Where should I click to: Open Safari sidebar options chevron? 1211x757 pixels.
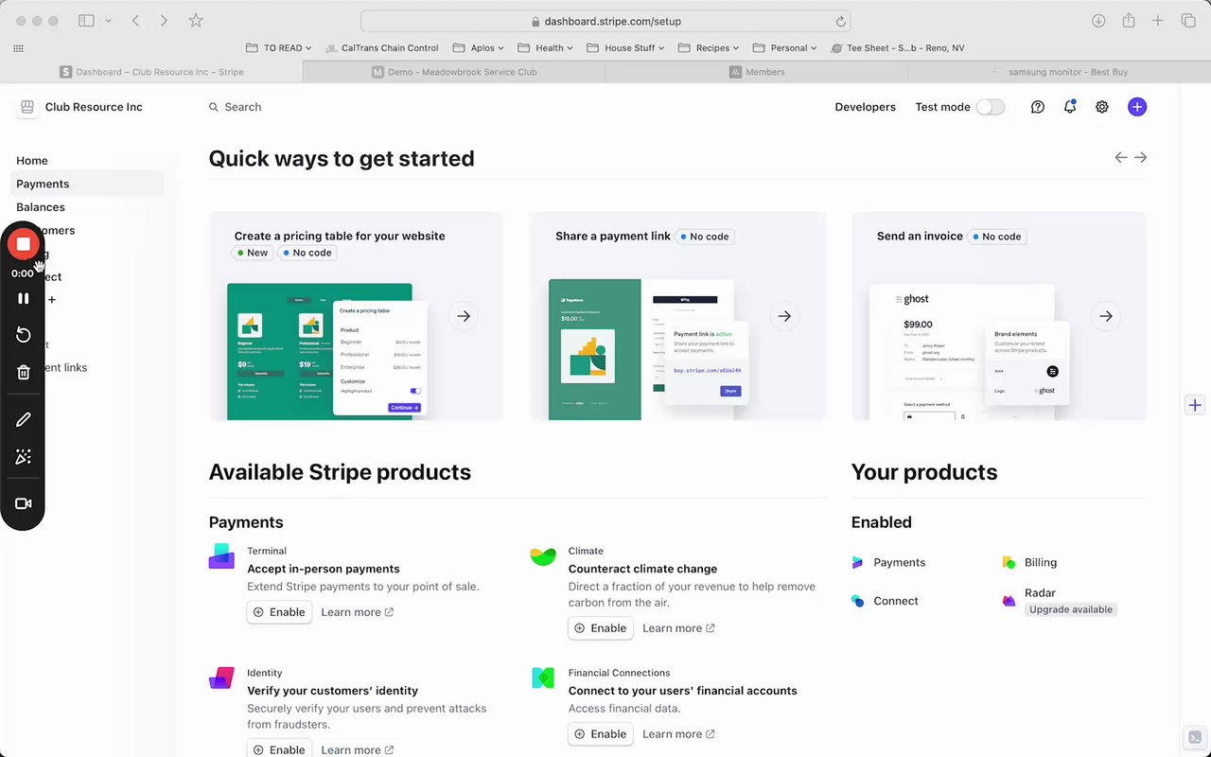108,21
